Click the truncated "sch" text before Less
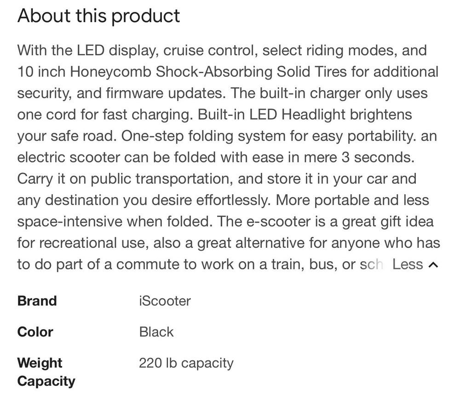The image size is (460, 400). pos(371,264)
